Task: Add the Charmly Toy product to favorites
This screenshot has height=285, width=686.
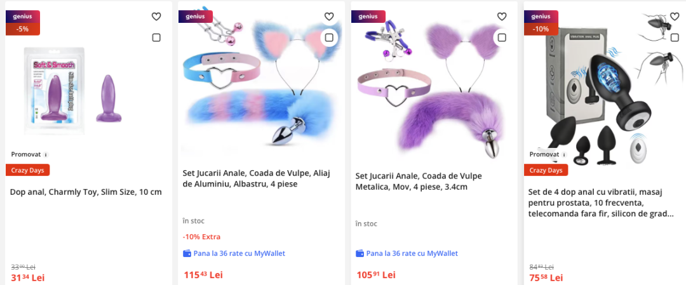Action: [156, 17]
